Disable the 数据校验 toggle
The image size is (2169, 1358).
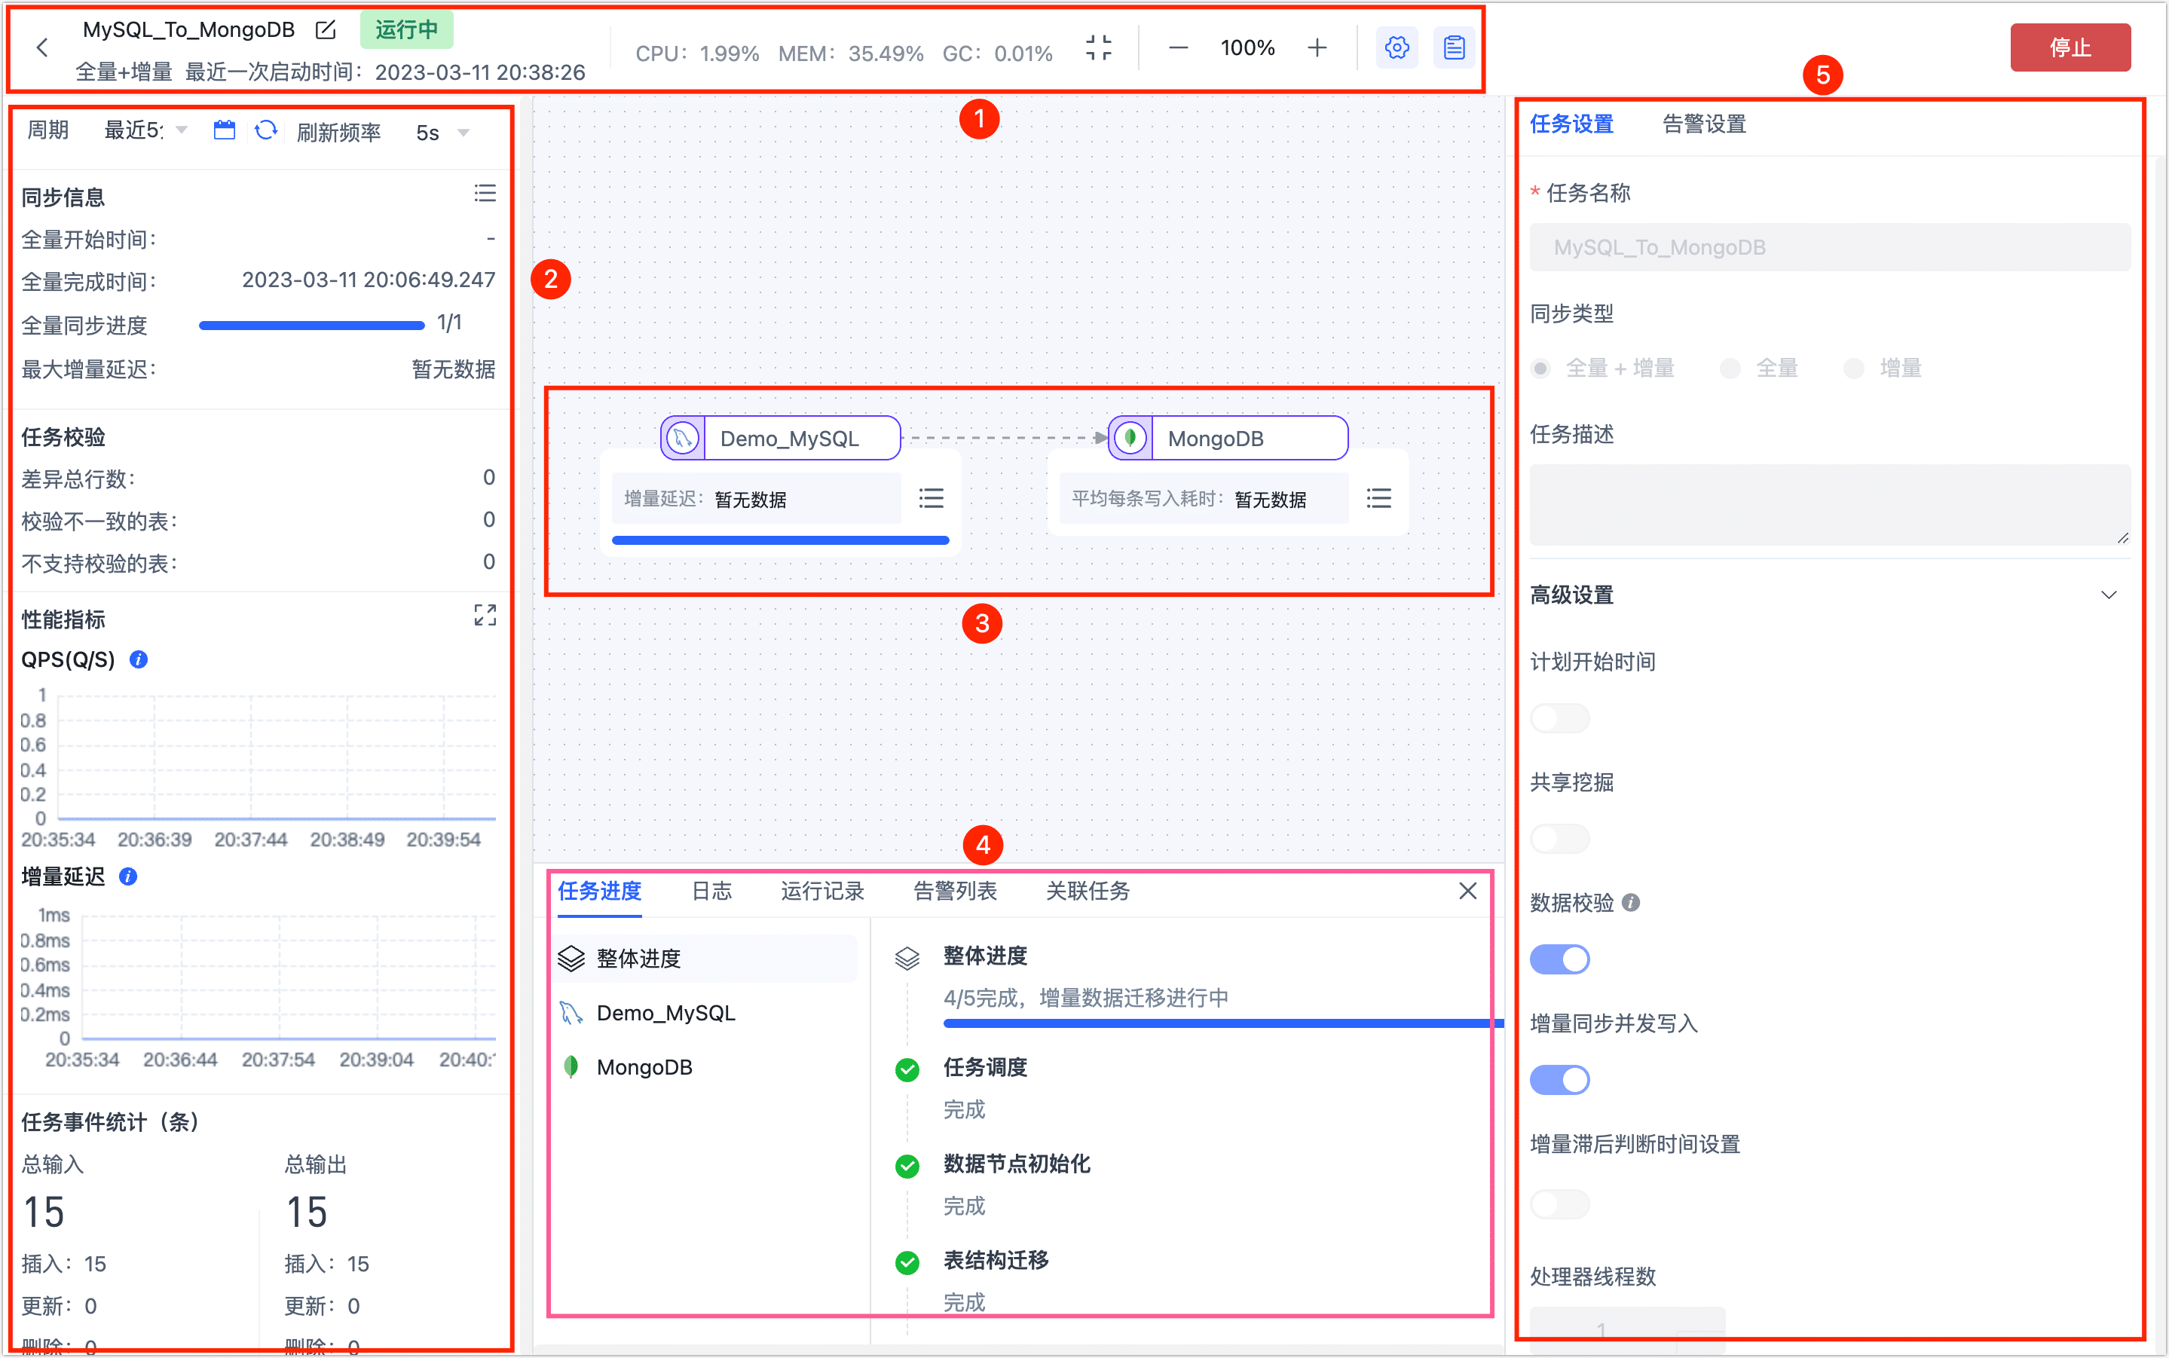click(x=1559, y=959)
